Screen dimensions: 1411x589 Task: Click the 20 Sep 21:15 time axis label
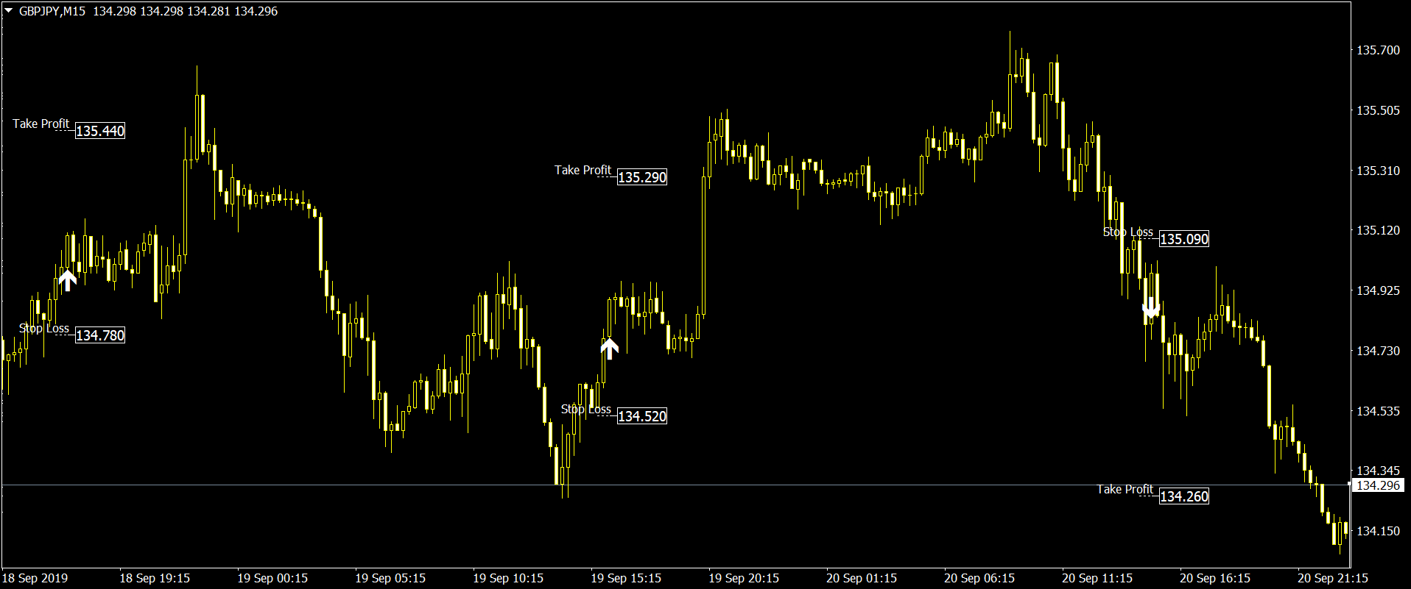[1333, 578]
